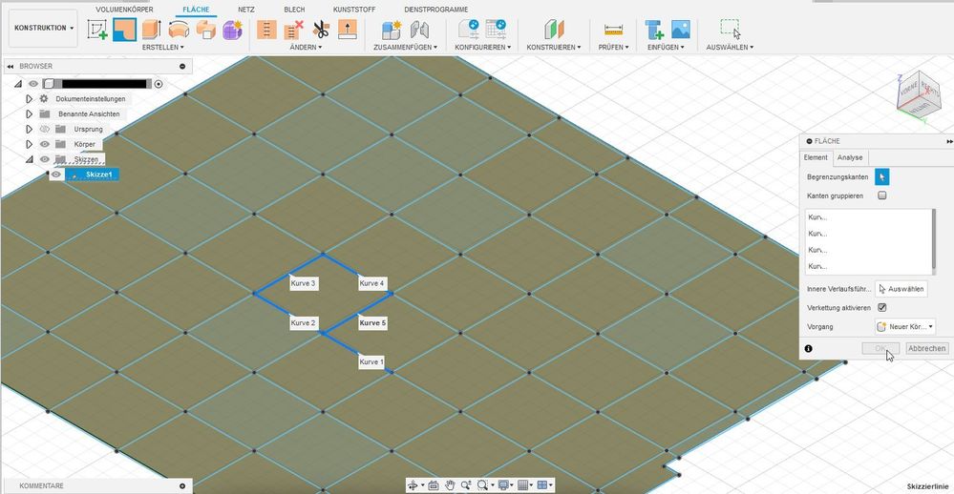Open the configuration table icon
Screen dimensions: 954x494
point(496,30)
